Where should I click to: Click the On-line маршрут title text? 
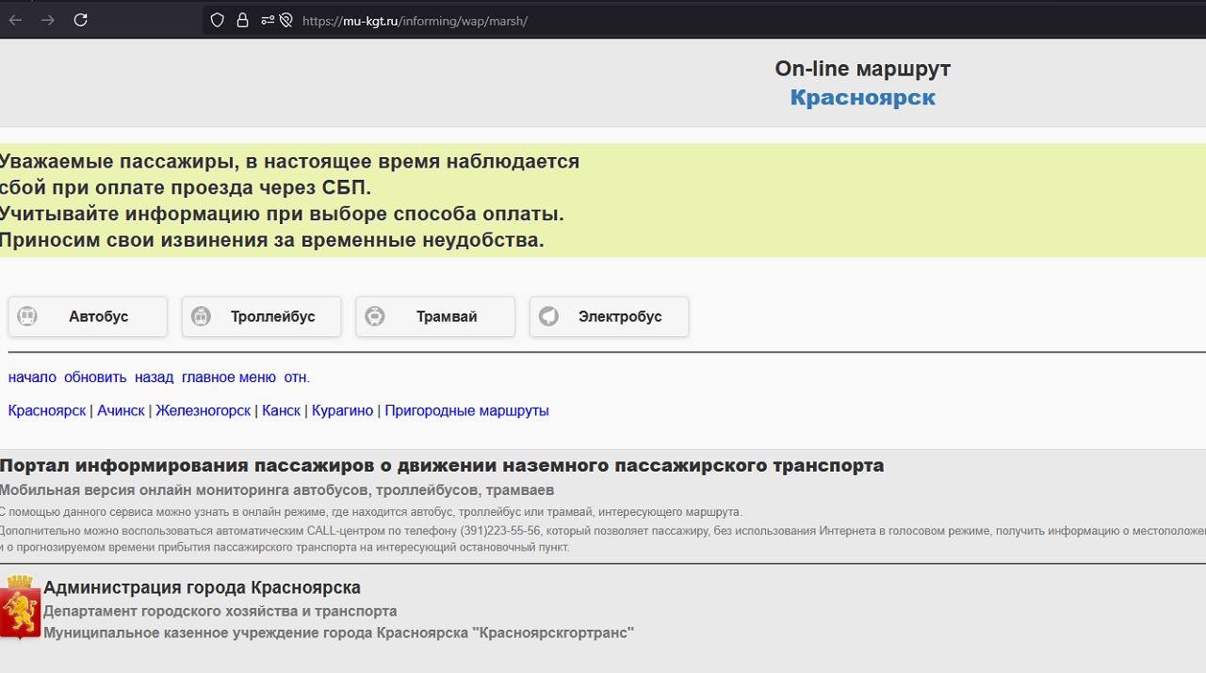863,69
